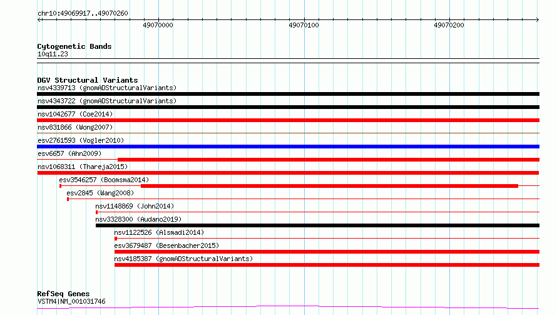557x315 pixels.
Task: Click the DGV Structural Variants heading
Action: coord(88,80)
